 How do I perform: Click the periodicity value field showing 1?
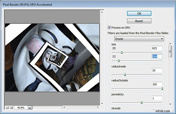point(157,98)
